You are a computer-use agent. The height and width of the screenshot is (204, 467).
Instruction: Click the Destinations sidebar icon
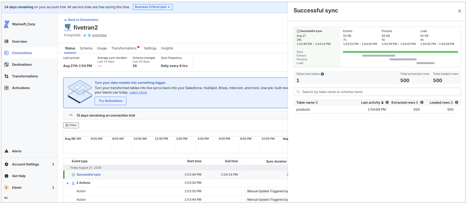[x=6, y=64]
